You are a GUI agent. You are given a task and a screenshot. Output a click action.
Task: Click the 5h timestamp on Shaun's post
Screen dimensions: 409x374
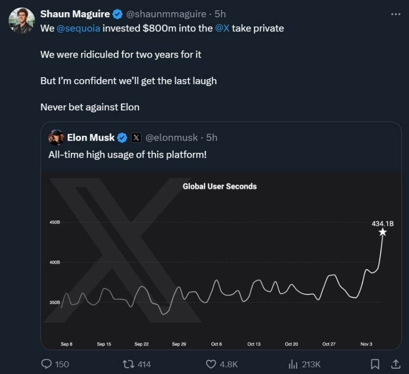(x=220, y=14)
